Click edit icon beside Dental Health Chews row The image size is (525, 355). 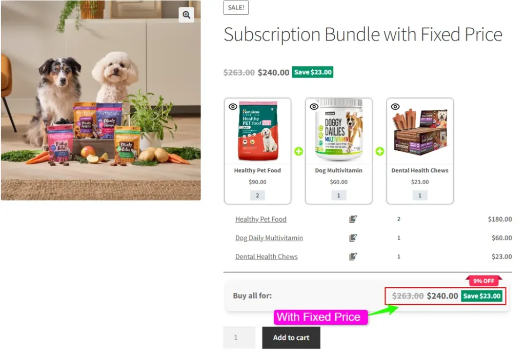click(x=353, y=257)
